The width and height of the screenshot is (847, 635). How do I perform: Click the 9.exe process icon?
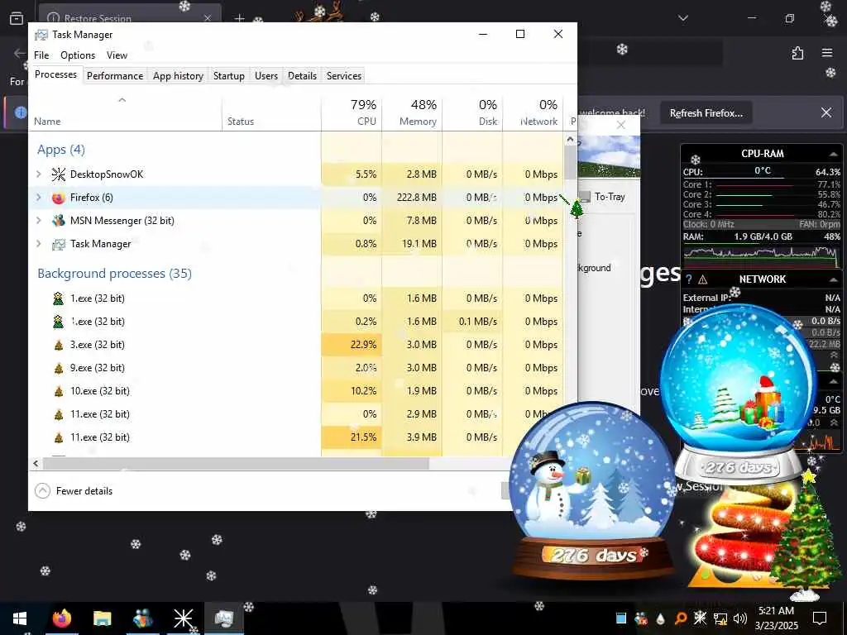[x=59, y=368]
